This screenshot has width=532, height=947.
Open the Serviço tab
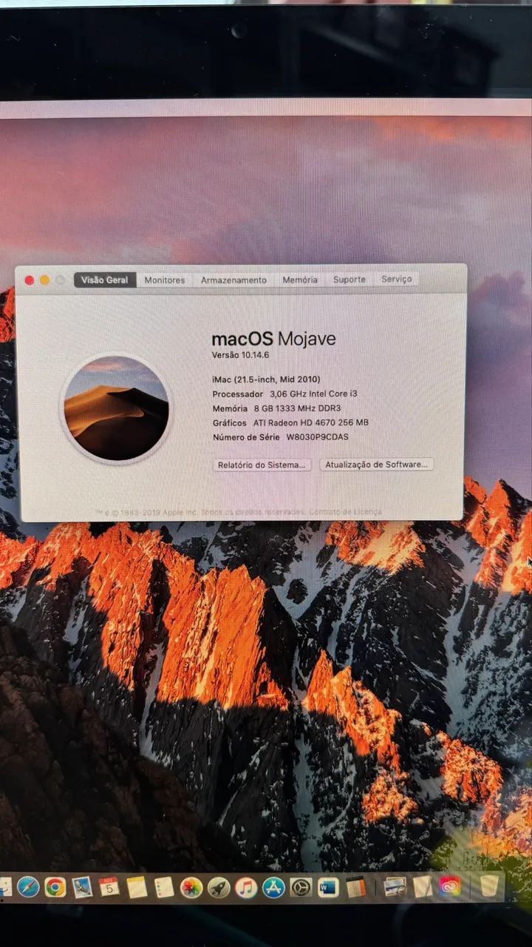[x=396, y=279]
